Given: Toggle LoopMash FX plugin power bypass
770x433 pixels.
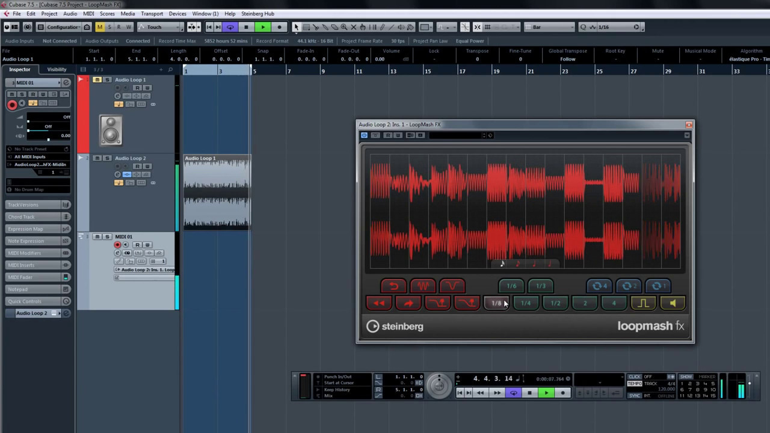Looking at the screenshot, I should 364,135.
